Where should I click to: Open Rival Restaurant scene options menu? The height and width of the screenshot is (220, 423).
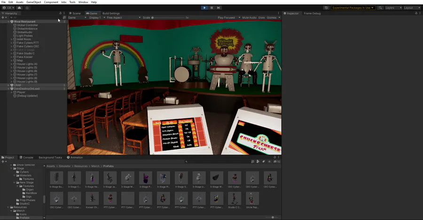[x=64, y=22]
